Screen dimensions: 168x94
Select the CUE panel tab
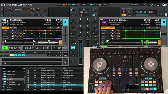click(3, 54)
